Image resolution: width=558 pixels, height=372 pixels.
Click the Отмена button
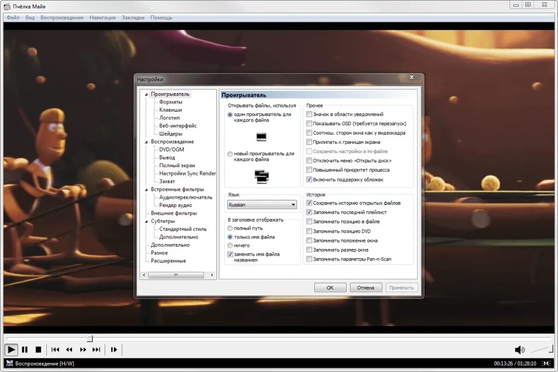coord(366,288)
